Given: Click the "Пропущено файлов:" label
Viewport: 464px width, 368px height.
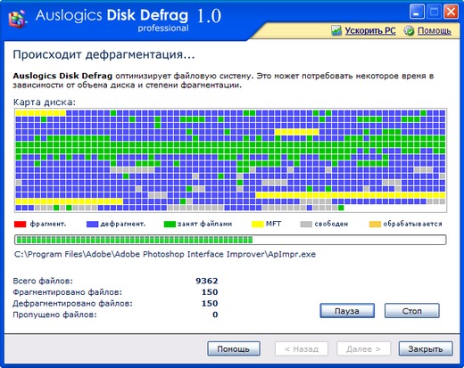Looking at the screenshot, I should [54, 315].
